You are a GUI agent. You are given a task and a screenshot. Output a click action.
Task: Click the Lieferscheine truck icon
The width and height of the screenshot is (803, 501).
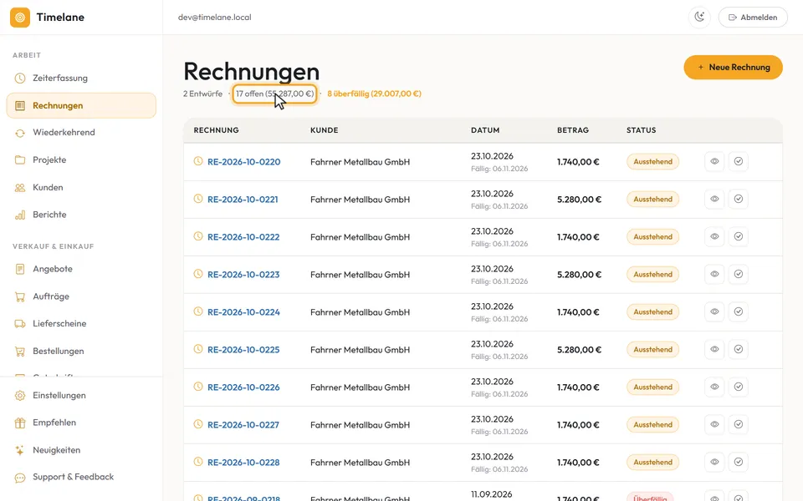coord(20,324)
